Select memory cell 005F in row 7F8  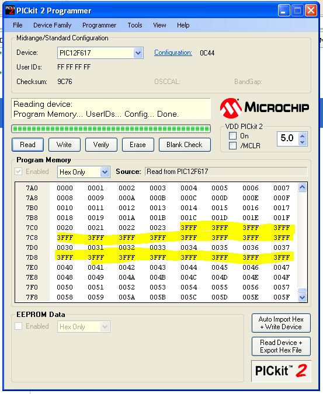pyautogui.click(x=282, y=297)
